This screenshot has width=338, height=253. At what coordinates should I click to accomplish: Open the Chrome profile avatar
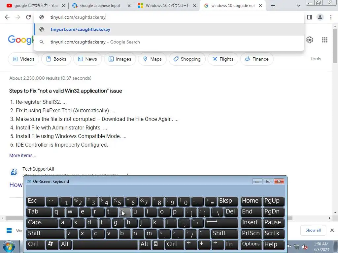tap(320, 17)
